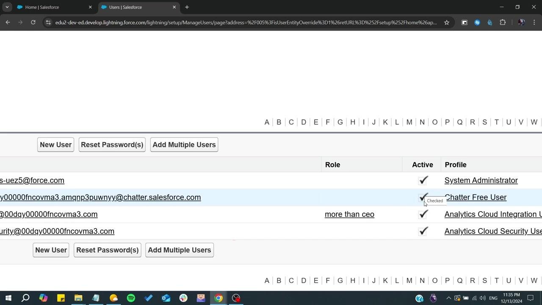Click the bottom Add Multiple Users button
This screenshot has width=542, height=305.
tap(180, 250)
